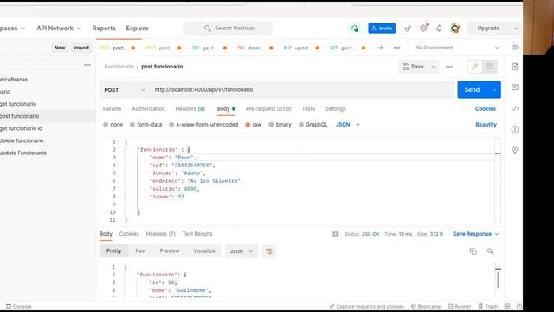Search in the response body
This screenshot has width=554, height=312.
point(491,251)
